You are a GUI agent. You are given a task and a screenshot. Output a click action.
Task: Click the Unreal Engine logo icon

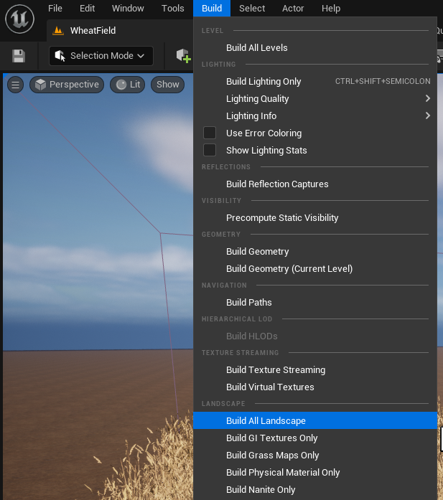point(20,19)
